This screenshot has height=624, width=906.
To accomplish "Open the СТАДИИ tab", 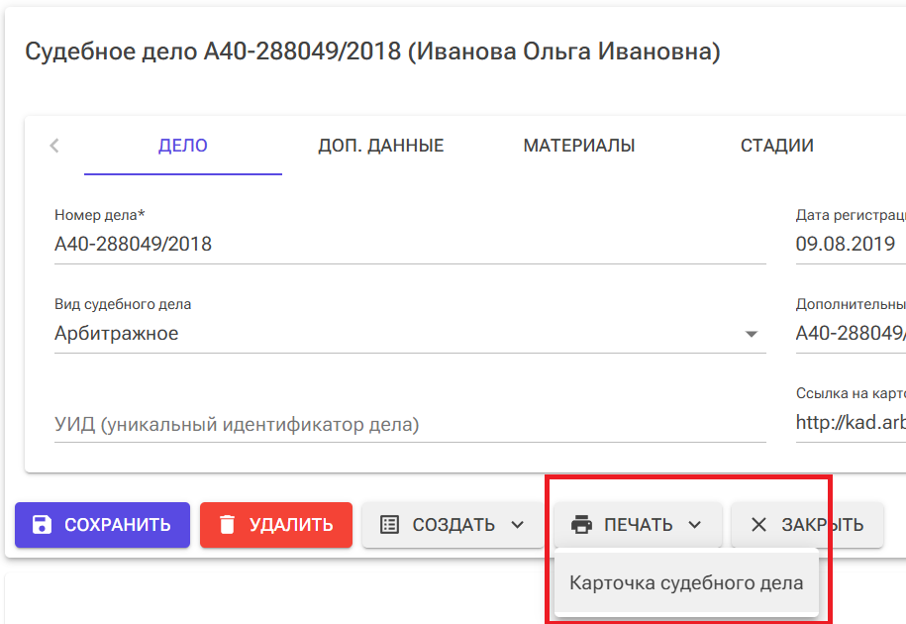I will 775,145.
